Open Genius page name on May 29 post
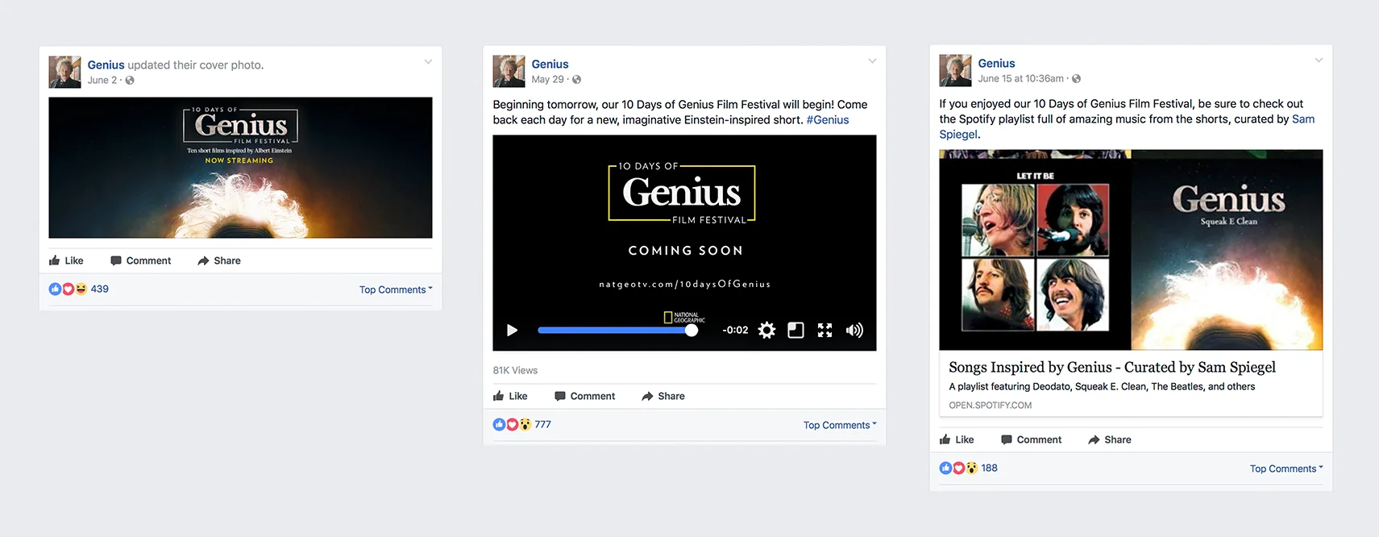Screen dimensions: 1379x537 tap(550, 64)
